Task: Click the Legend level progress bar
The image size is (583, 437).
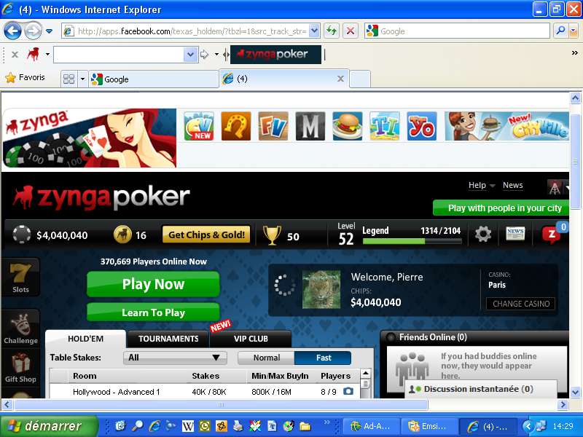Action: click(412, 241)
